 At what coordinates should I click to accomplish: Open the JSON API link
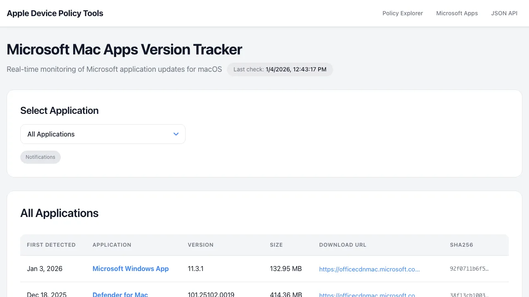(x=504, y=13)
